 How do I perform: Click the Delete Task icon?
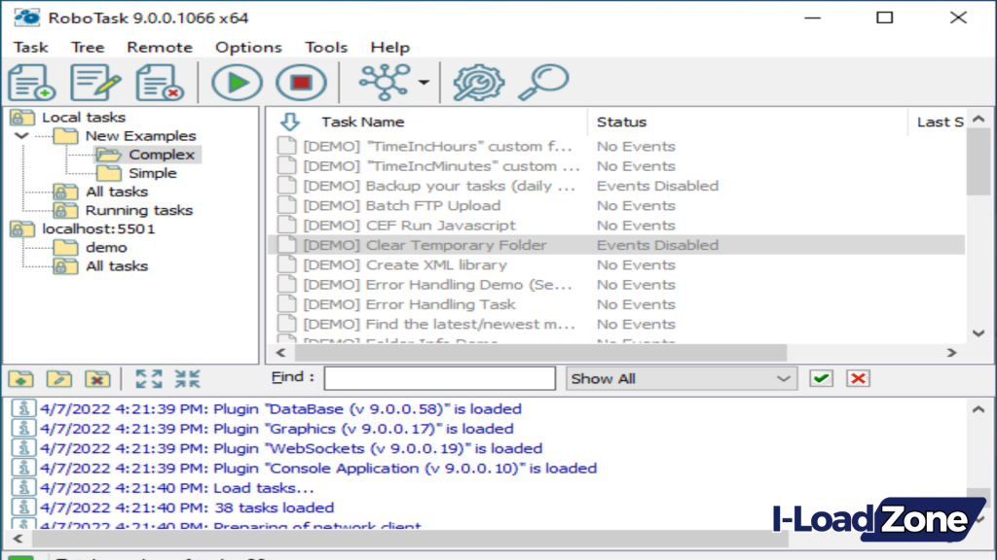(159, 82)
